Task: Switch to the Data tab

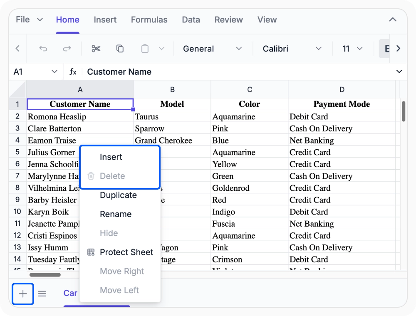Action: (x=191, y=20)
